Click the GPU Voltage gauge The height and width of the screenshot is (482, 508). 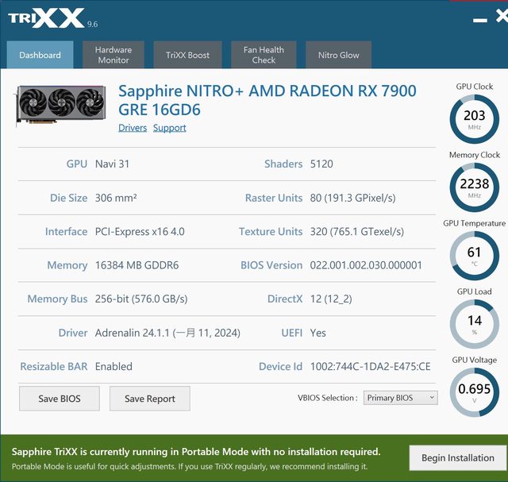tap(474, 392)
